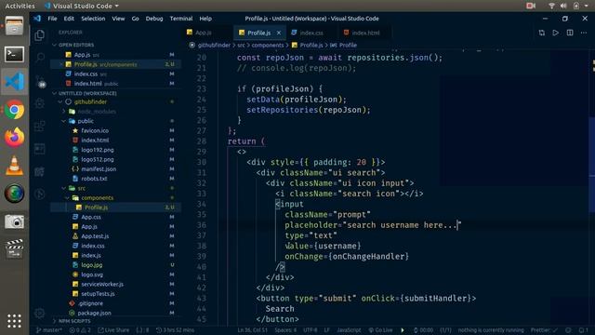The width and height of the screenshot is (595, 335).
Task: Click UTF-8 encoding in status bar
Action: pyautogui.click(x=310, y=330)
